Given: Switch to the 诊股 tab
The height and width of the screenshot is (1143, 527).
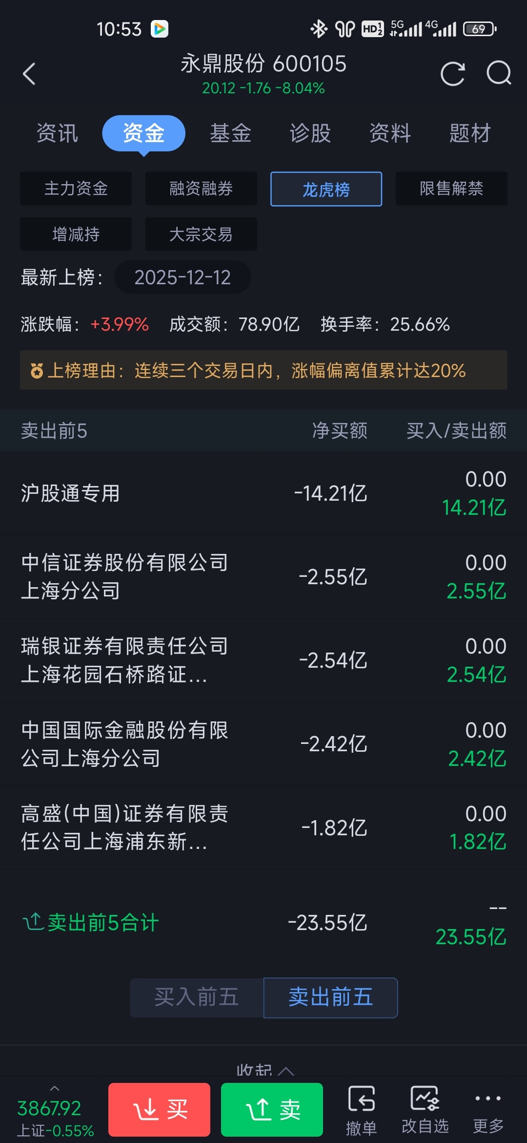Looking at the screenshot, I should (310, 133).
